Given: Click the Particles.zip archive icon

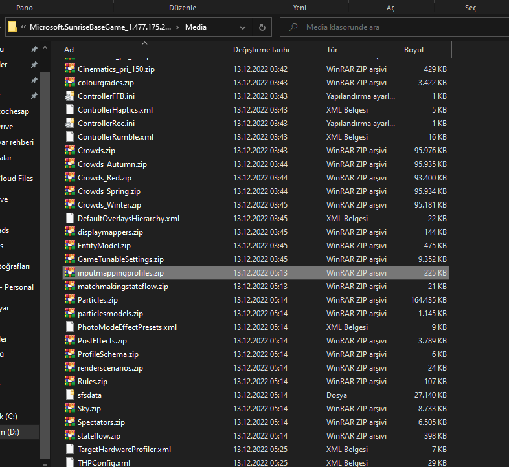Looking at the screenshot, I should [x=70, y=300].
